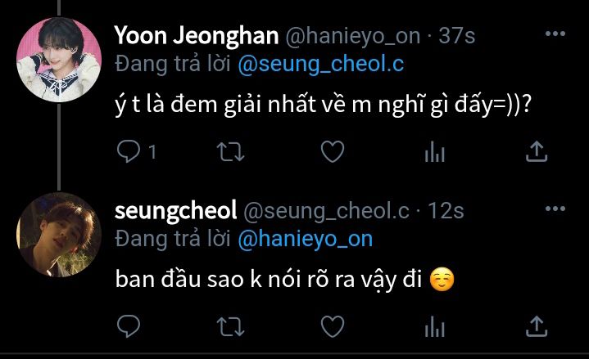Share seungcheol's tweet

click(537, 326)
